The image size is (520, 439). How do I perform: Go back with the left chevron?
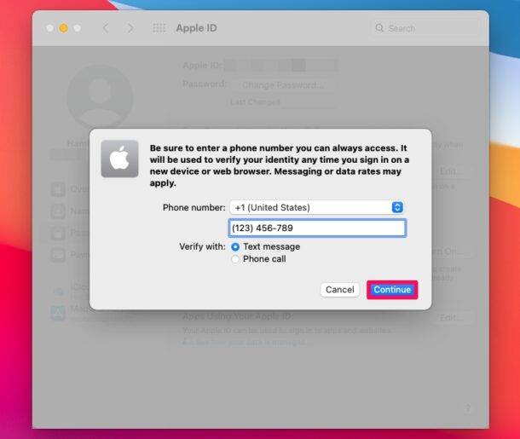[x=106, y=28]
